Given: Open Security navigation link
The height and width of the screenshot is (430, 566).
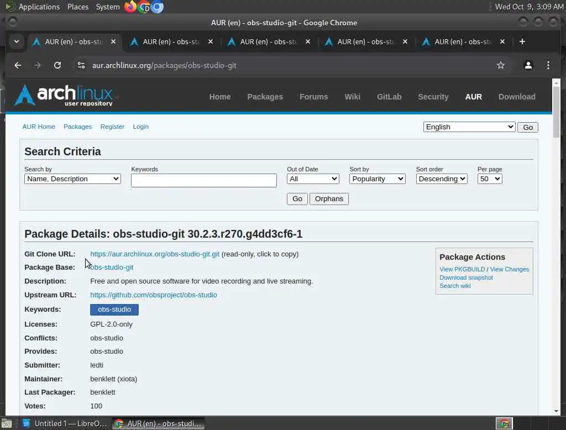Looking at the screenshot, I should coord(433,97).
